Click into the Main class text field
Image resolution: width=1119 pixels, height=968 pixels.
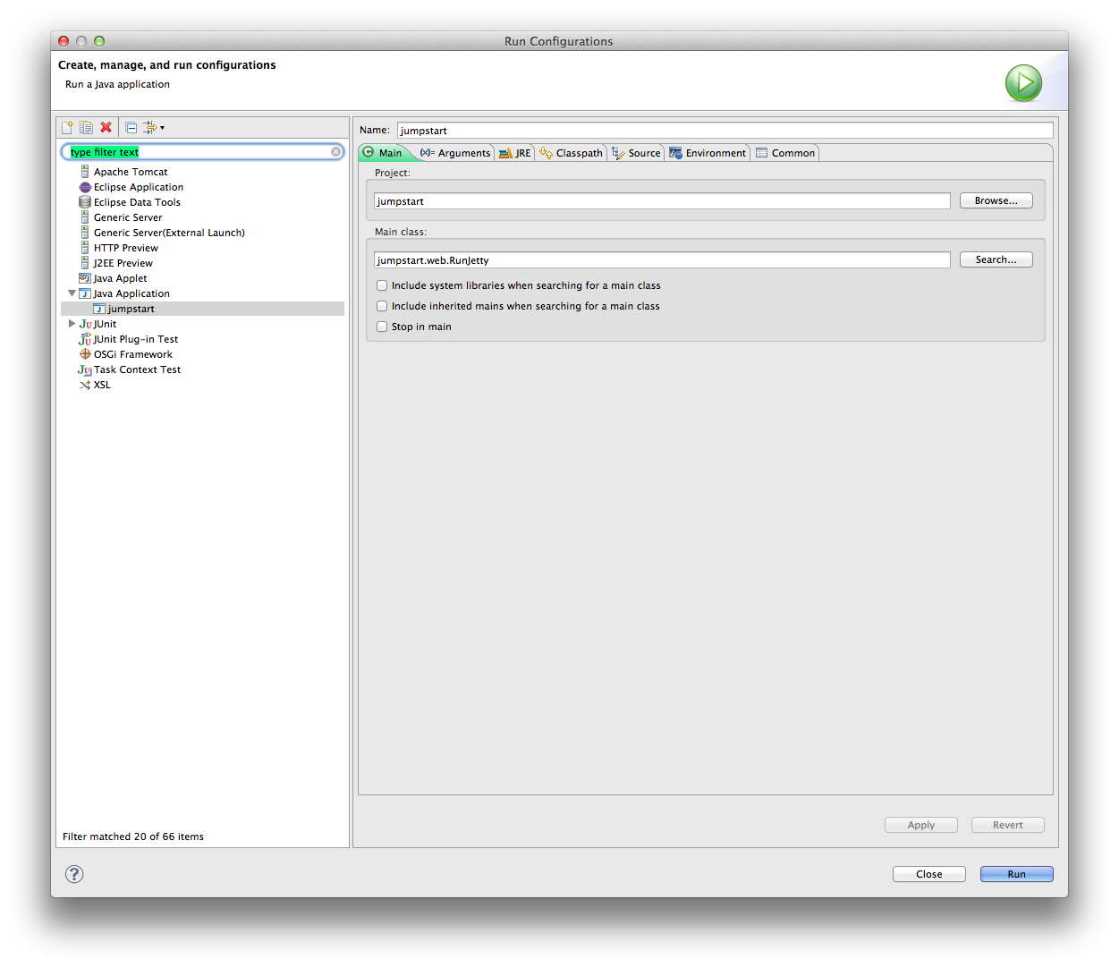click(662, 260)
